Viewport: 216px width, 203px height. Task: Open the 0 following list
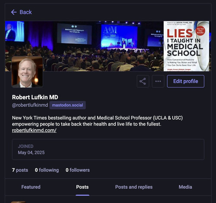tap(47, 170)
